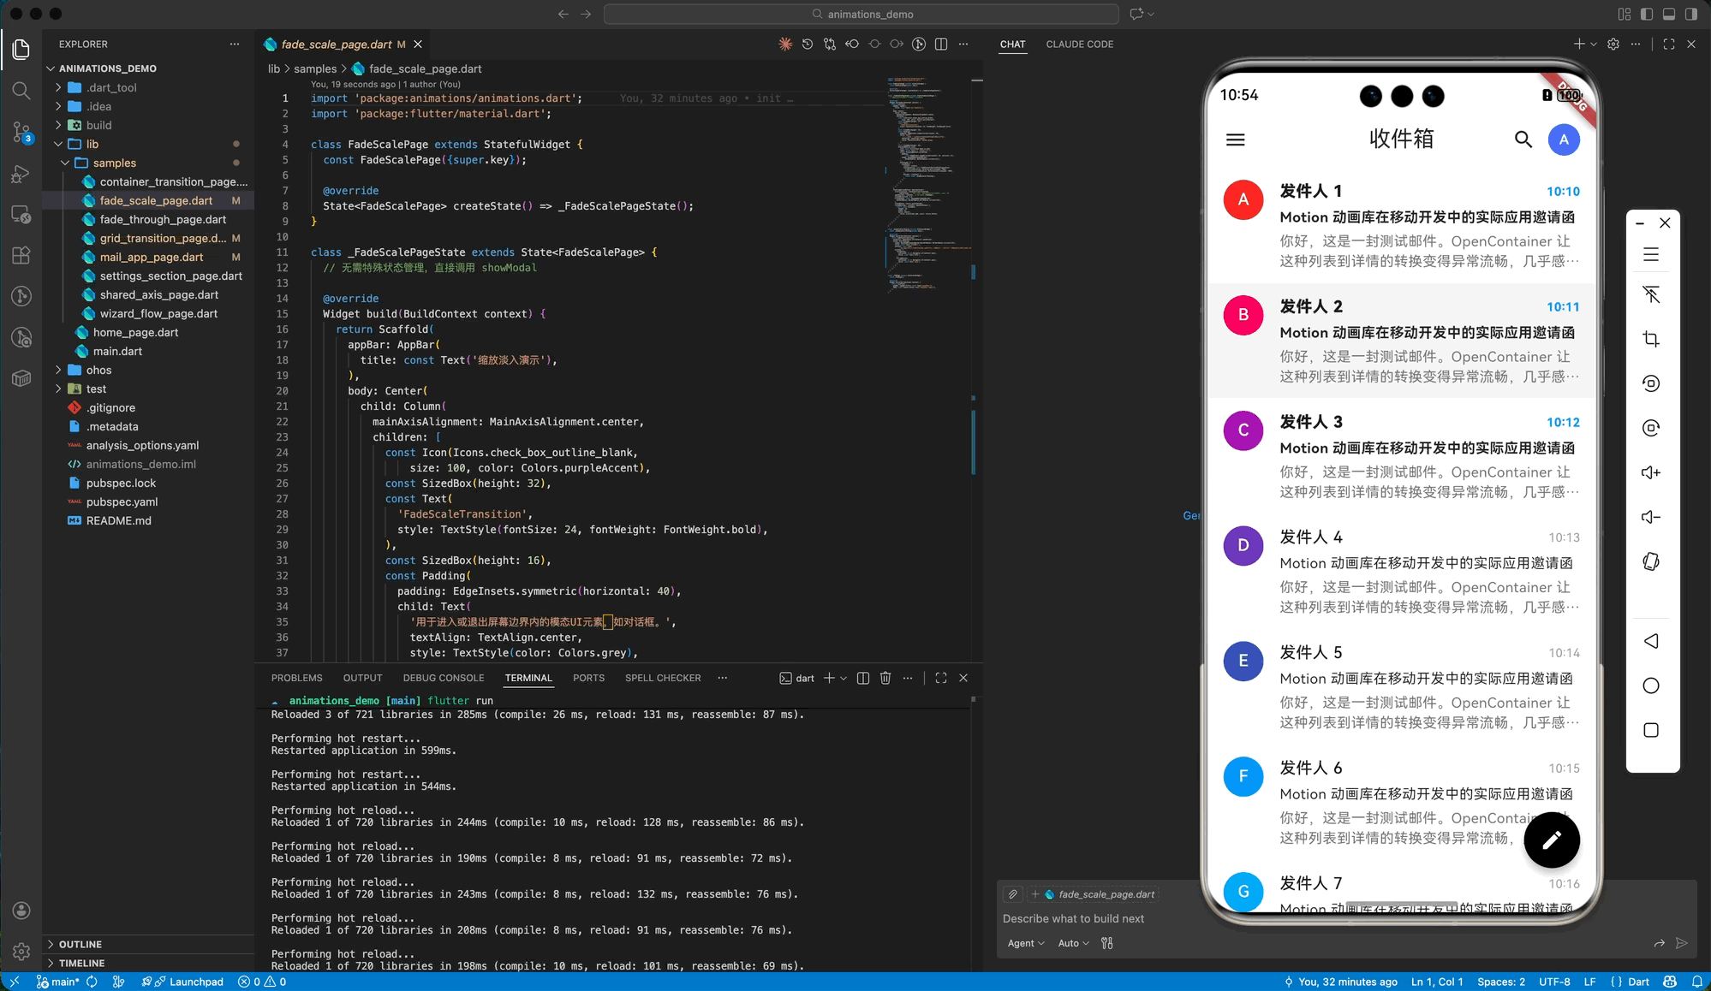Open the hamburger menu in 收件箱
This screenshot has width=1711, height=991.
[x=1235, y=139]
